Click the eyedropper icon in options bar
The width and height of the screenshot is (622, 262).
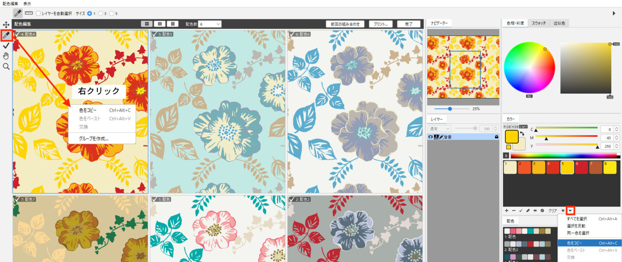pos(18,13)
